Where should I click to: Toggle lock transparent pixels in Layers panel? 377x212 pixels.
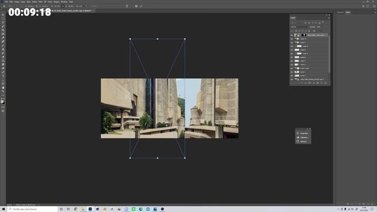(296, 31)
